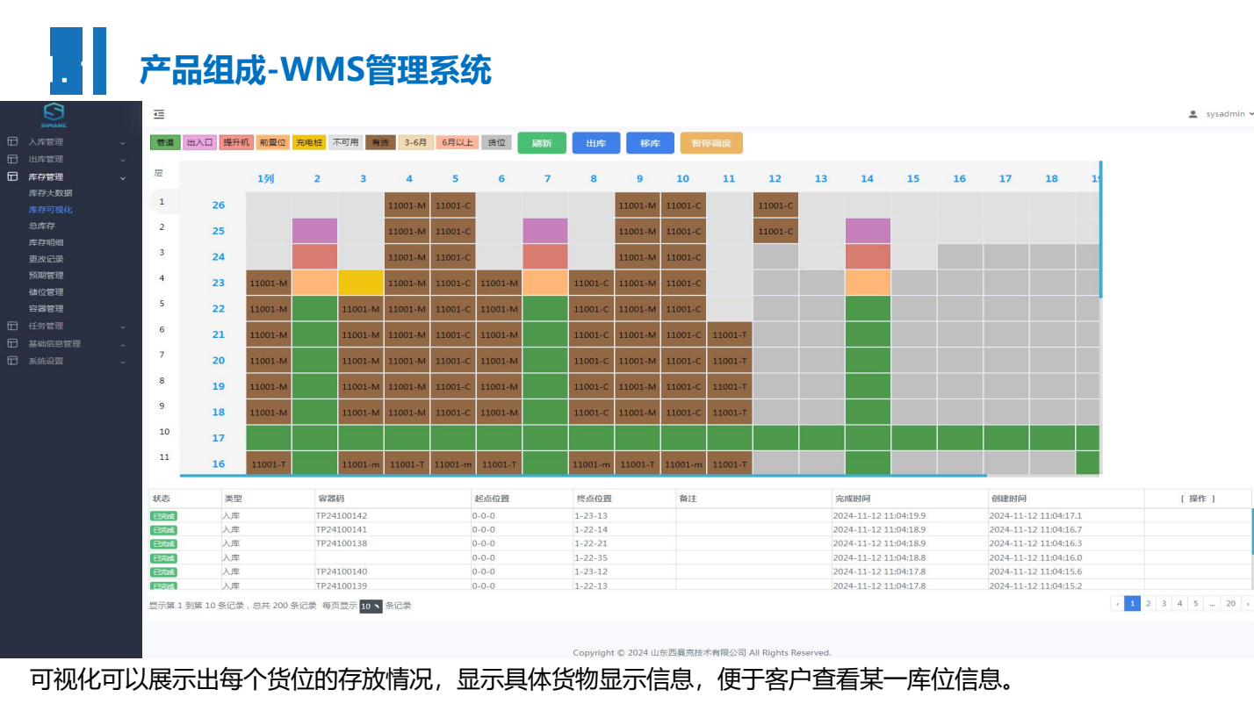Open 更改记录 submenu item
The width and height of the screenshot is (1254, 711).
click(x=46, y=259)
